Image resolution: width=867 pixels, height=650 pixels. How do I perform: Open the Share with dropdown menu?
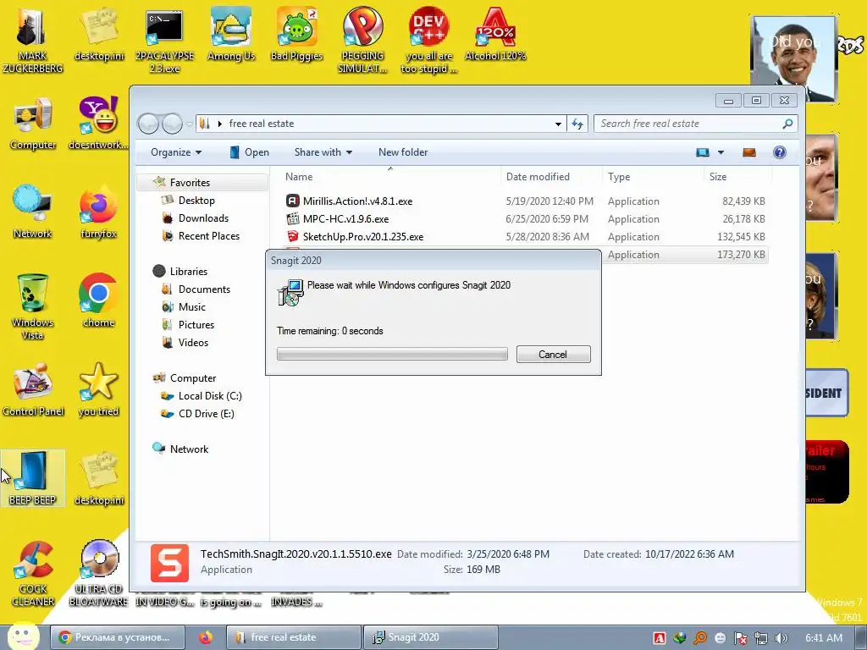(x=323, y=152)
